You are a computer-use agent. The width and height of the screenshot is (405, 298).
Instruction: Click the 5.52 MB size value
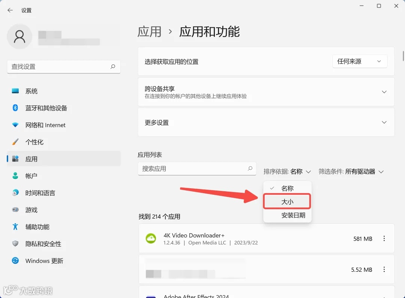point(361,270)
